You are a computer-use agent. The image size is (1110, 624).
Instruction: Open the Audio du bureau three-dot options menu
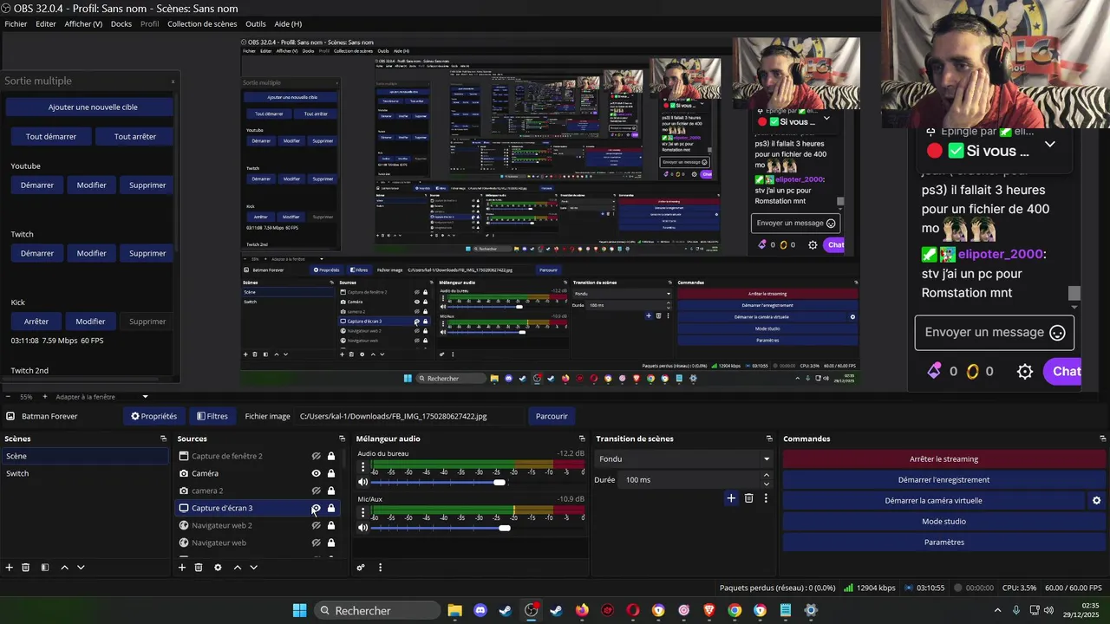click(x=363, y=466)
